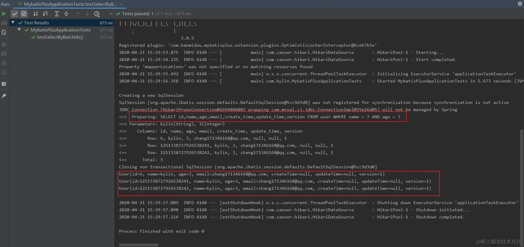Go to next failed test arrow
This screenshot has height=247, width=524.
coord(87,14)
